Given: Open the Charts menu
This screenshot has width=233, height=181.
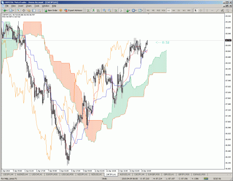Looking at the screenshot, I should pyautogui.click(x=29, y=6).
